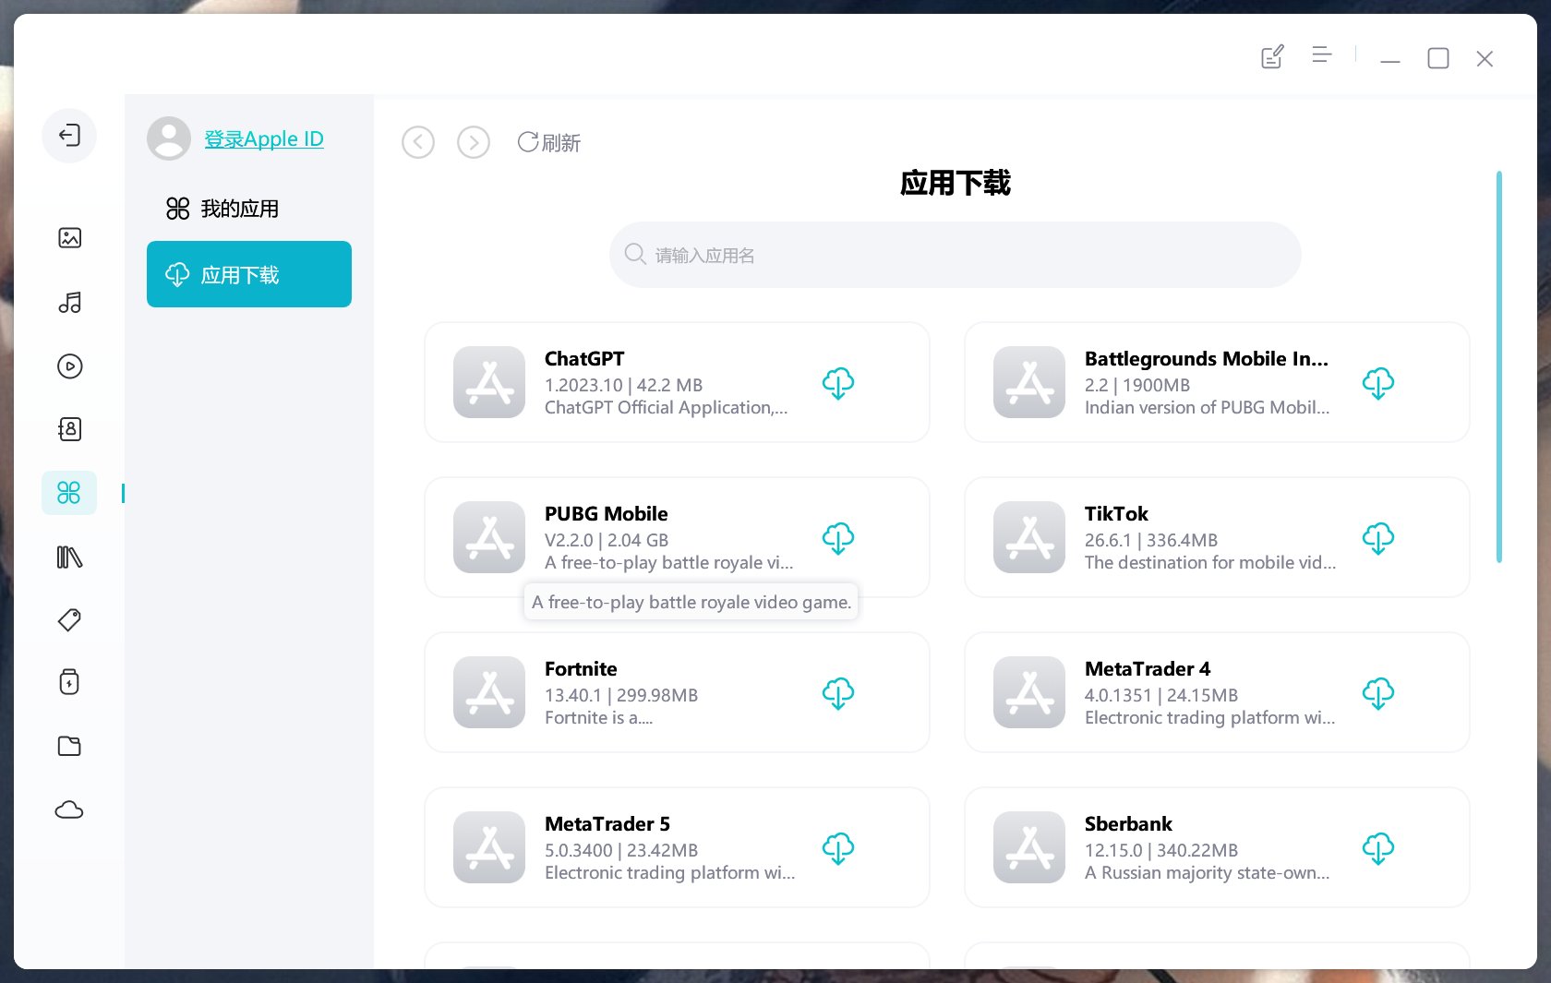Click the vertical scrollbar on app list

point(1499,366)
